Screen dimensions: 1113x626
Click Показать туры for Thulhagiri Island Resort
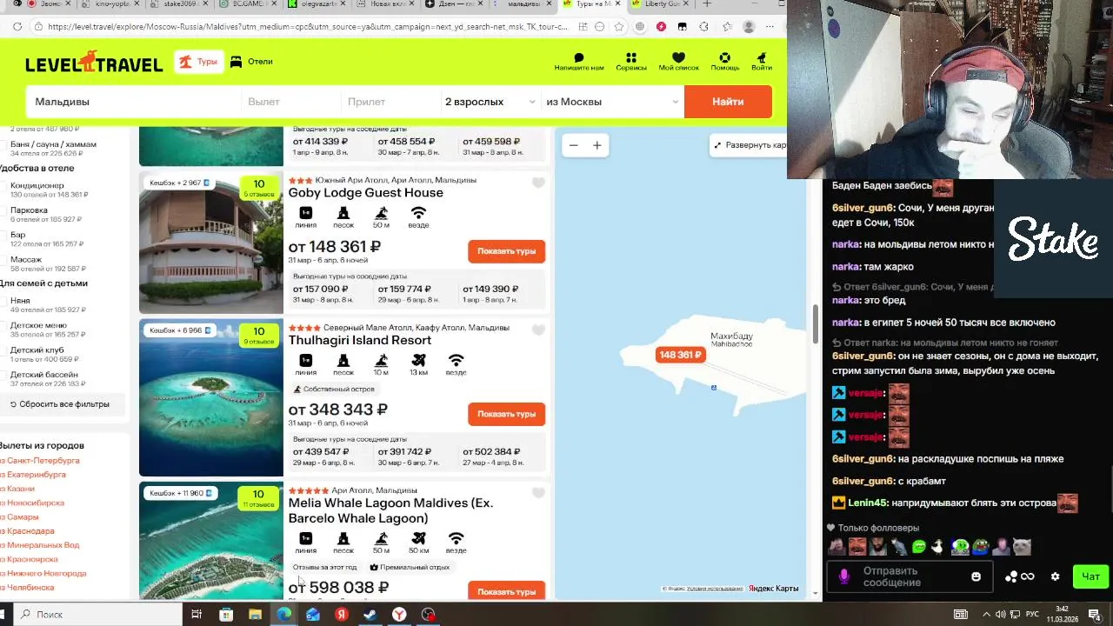point(506,414)
